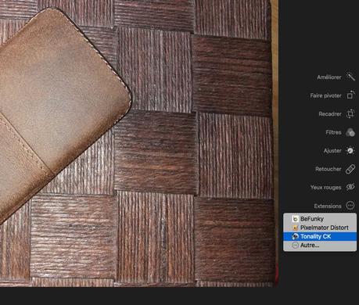Choose Pixelmator Distort extension
359x305 pixels.
tap(320, 228)
